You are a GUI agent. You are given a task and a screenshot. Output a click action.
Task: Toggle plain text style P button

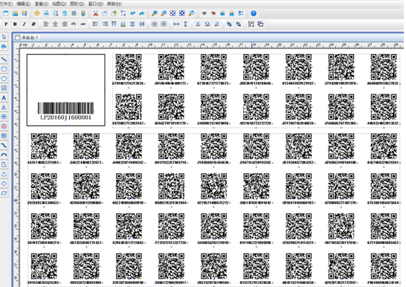coord(6,24)
